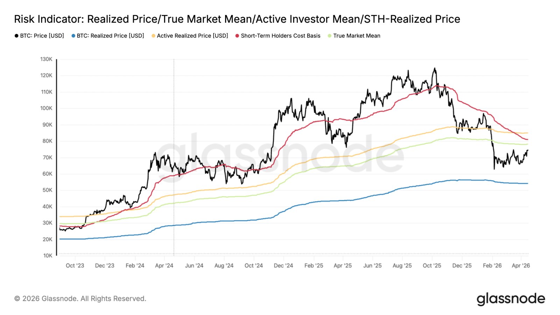Viewport: 560px width, 315px height.
Task: Click the glassnode logo at bottom right
Action: point(511,299)
